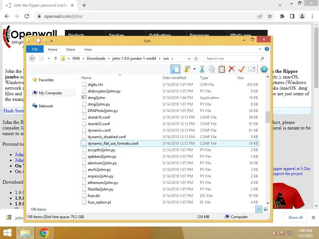Expand arrow after run in breadcrumb
Image resolution: width=319 pixels, height=239 pixels.
coord(173,59)
